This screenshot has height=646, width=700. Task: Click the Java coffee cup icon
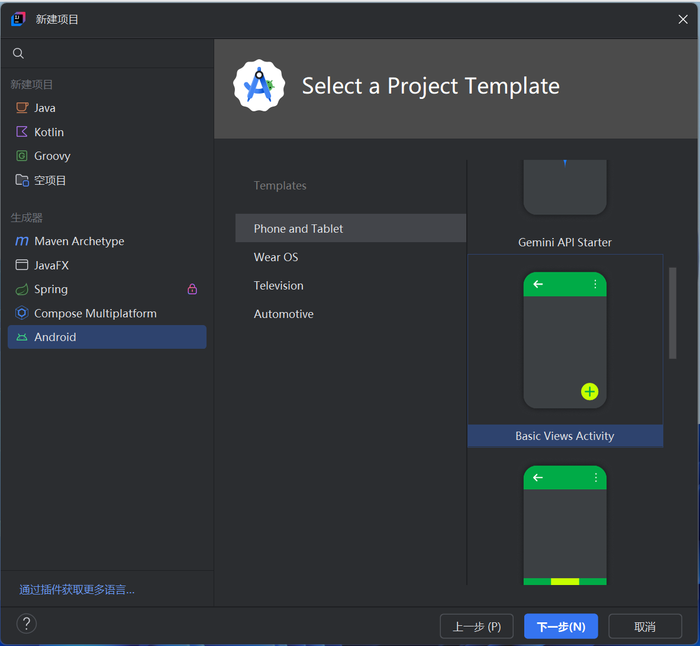tap(22, 108)
